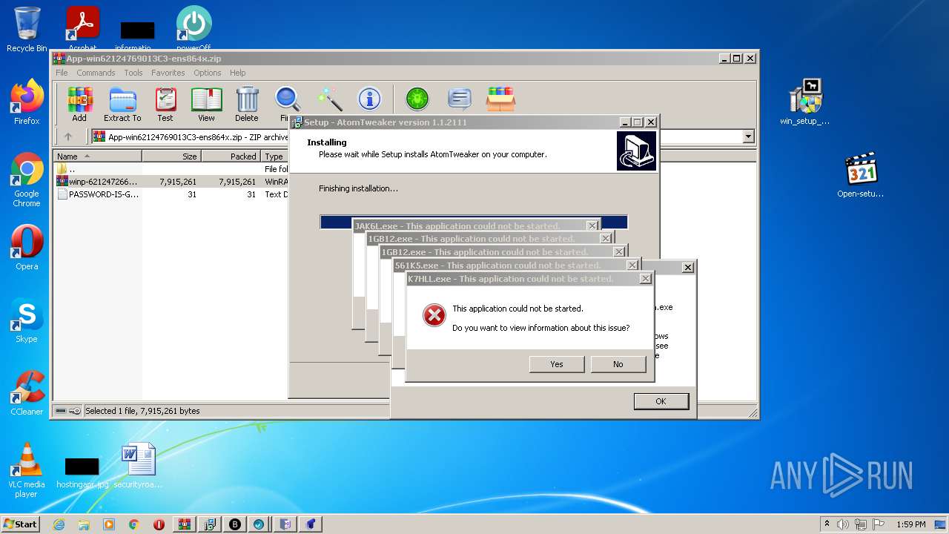Screen dimensions: 949x534
Task: Click the Test archive icon
Action: pyautogui.click(x=165, y=104)
